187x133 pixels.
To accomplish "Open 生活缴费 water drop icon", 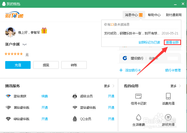I will [x=138, y=117].
